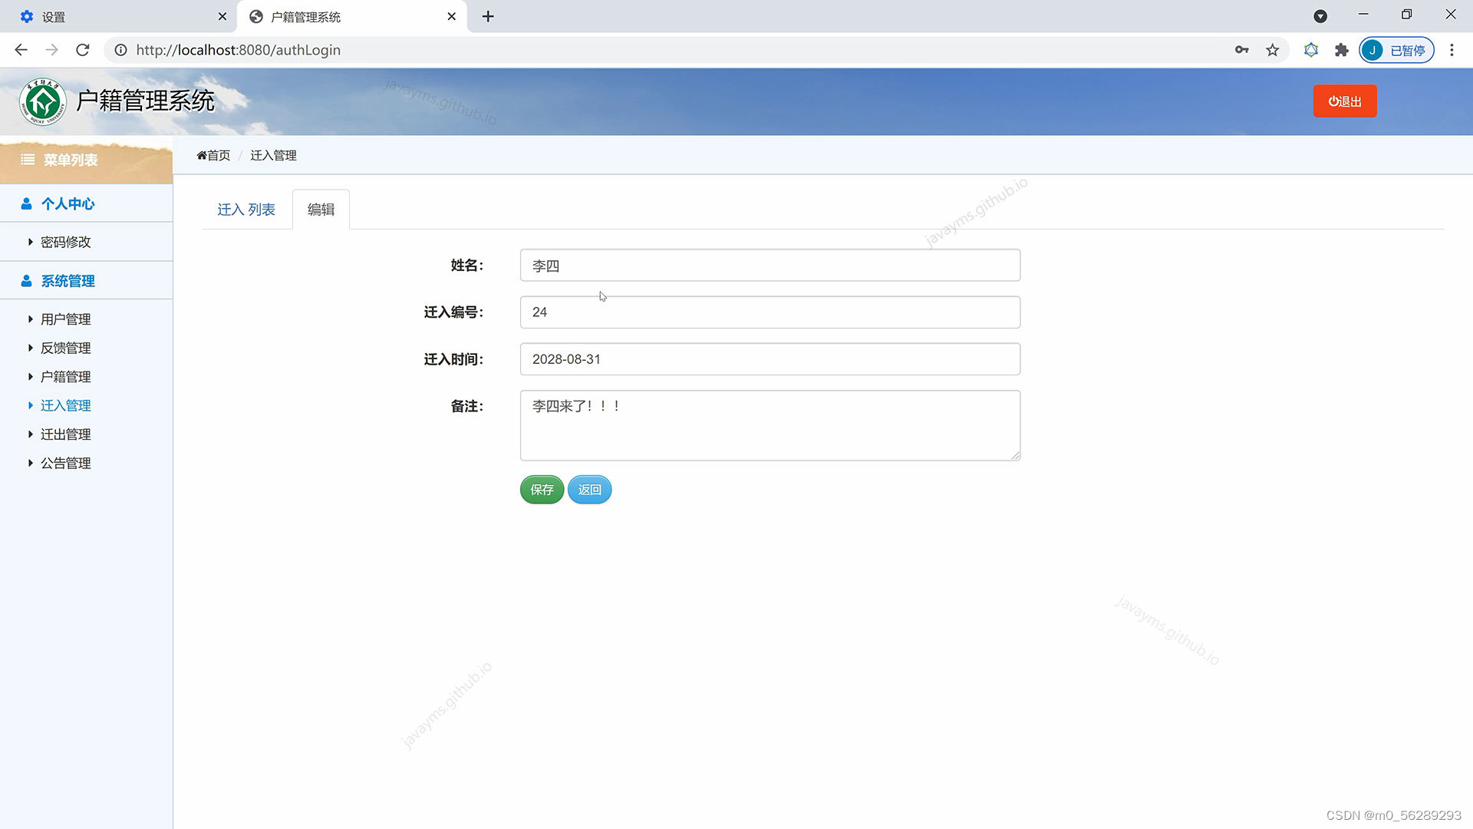Click the saved password key icon
Screen dimensions: 1473x829
[1241, 50]
